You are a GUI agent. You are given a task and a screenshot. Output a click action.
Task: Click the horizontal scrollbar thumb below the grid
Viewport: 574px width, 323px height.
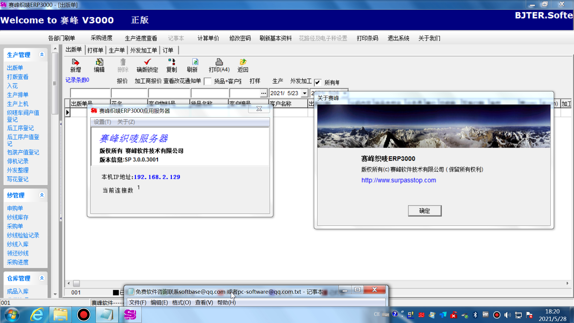(77, 283)
